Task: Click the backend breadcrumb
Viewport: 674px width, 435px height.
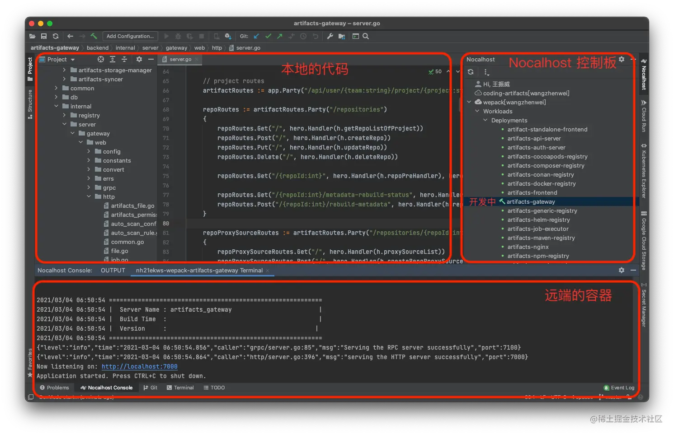Action: 98,47
